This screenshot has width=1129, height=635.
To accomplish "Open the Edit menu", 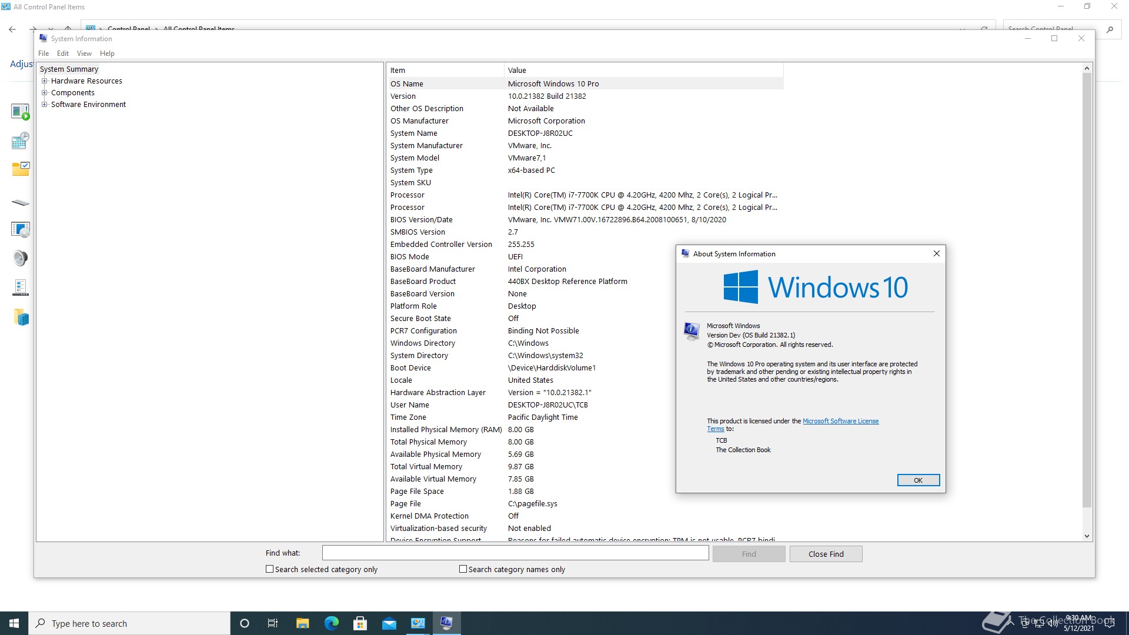I will coord(63,54).
